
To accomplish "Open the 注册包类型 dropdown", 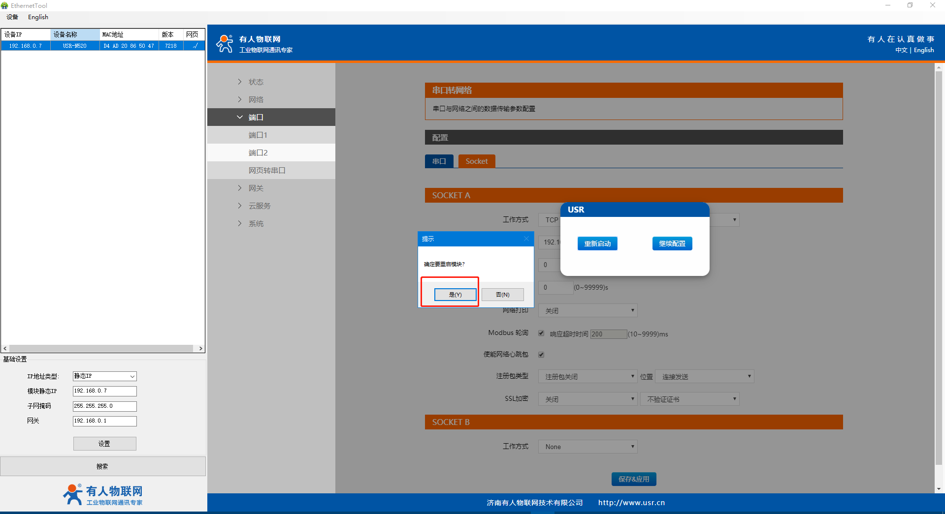I will [x=587, y=377].
